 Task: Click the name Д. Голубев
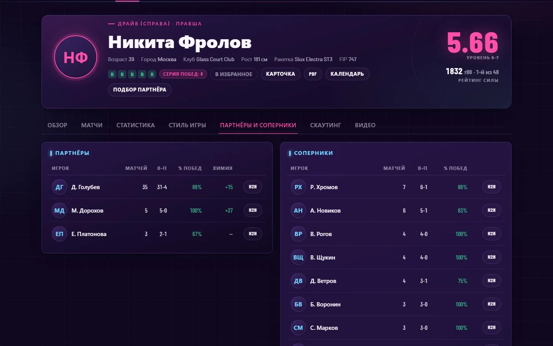86,187
